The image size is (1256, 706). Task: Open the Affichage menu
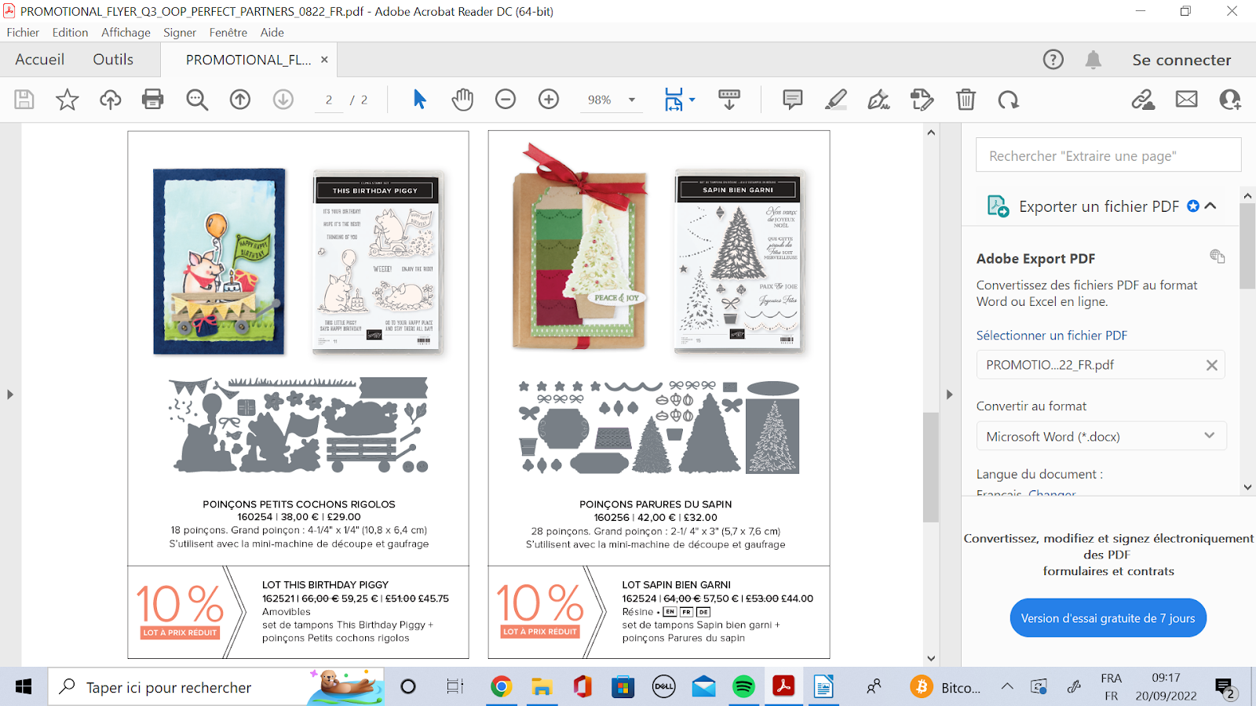coord(126,32)
